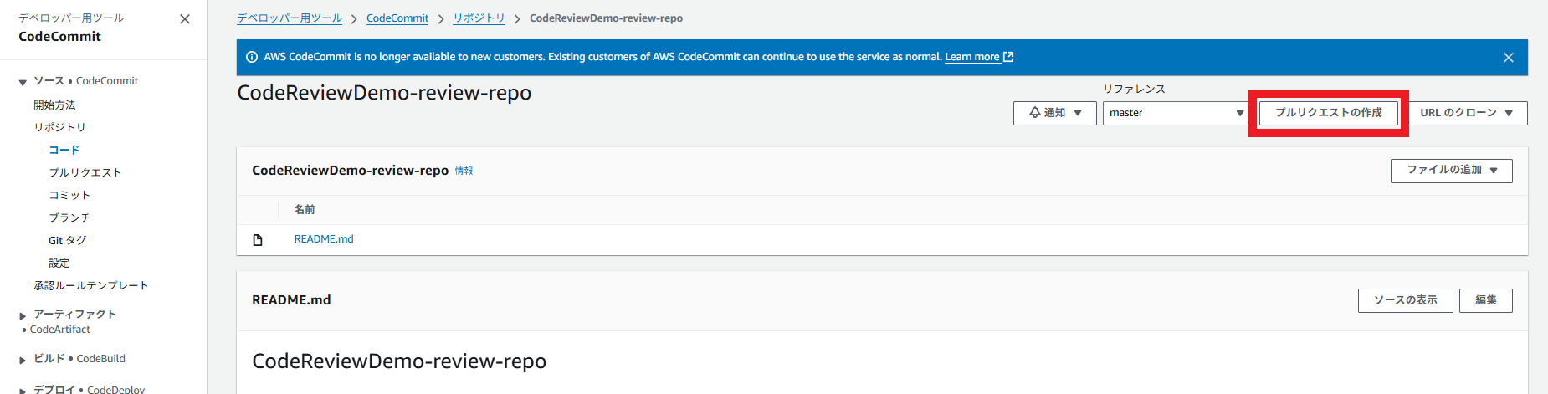Open the 通知 bell dropdown
Viewport: 1548px width, 394px height.
pos(1054,113)
